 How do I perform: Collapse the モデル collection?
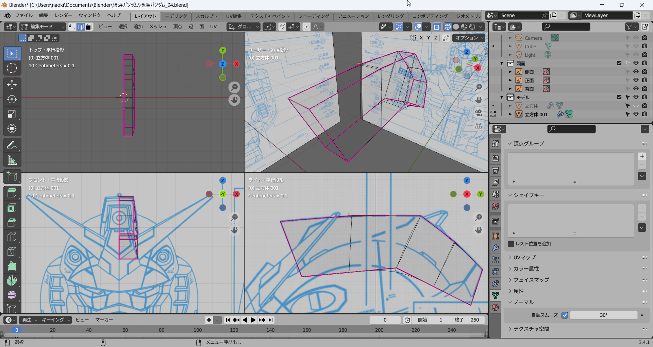[502, 98]
